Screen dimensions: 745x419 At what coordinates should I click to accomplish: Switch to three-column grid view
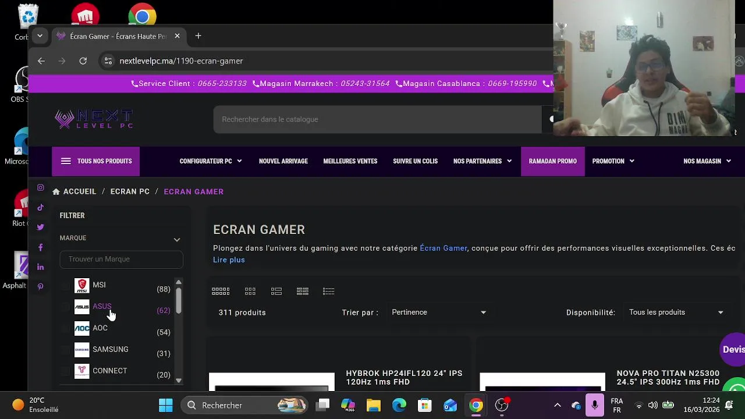point(250,291)
